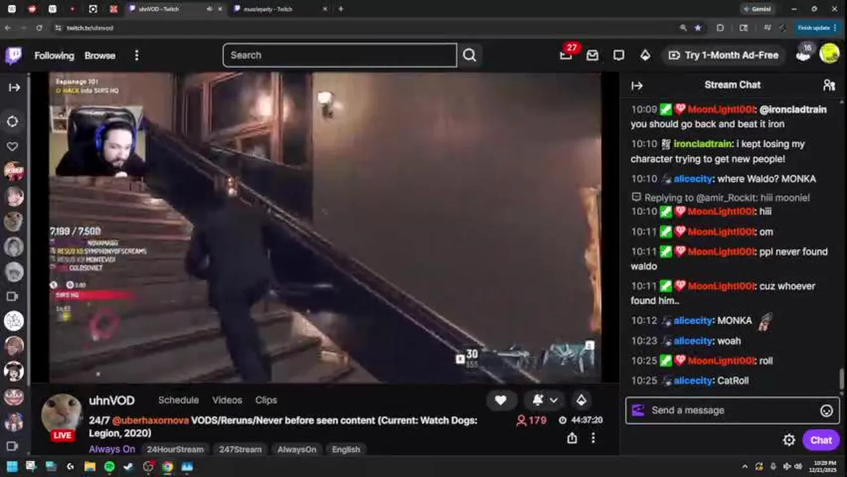Collapse the Stream Chat panel arrow

(x=637, y=85)
